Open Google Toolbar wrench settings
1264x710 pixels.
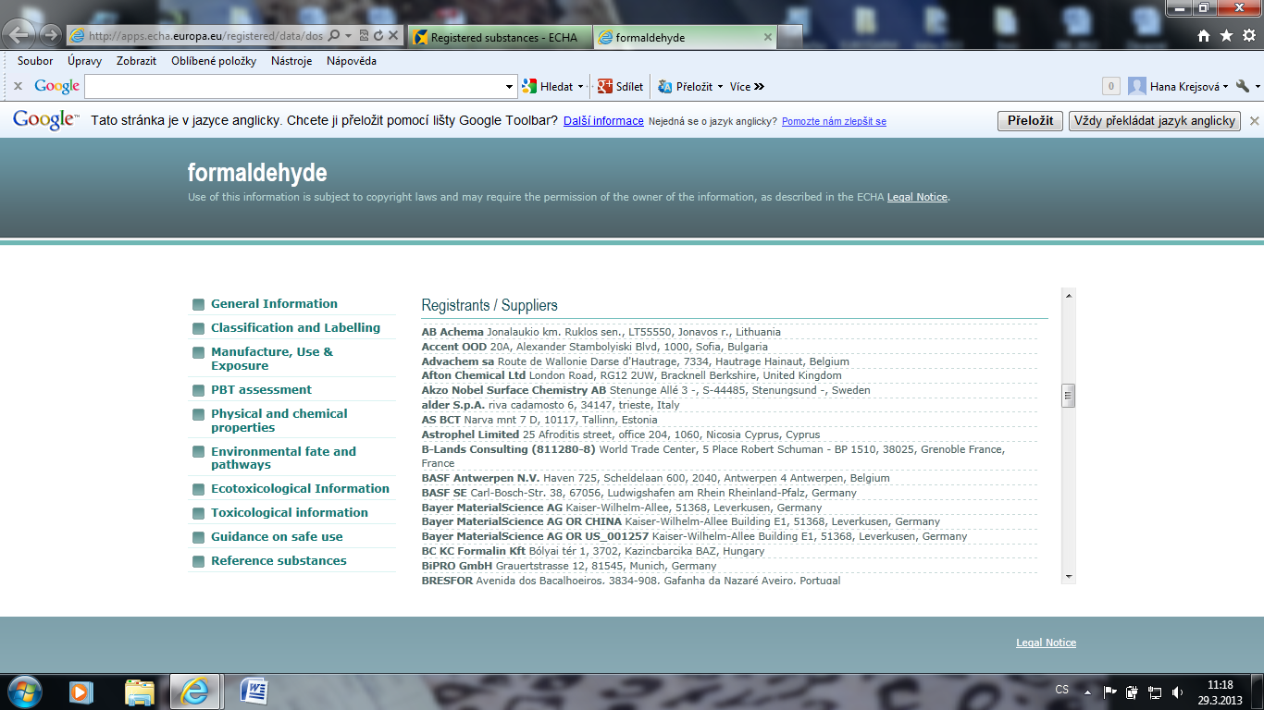[1243, 86]
